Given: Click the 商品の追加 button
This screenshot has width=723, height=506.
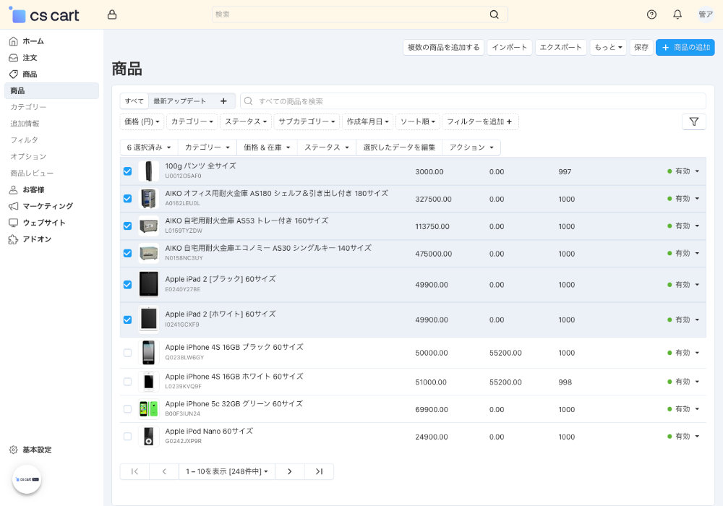Looking at the screenshot, I should click(685, 47).
